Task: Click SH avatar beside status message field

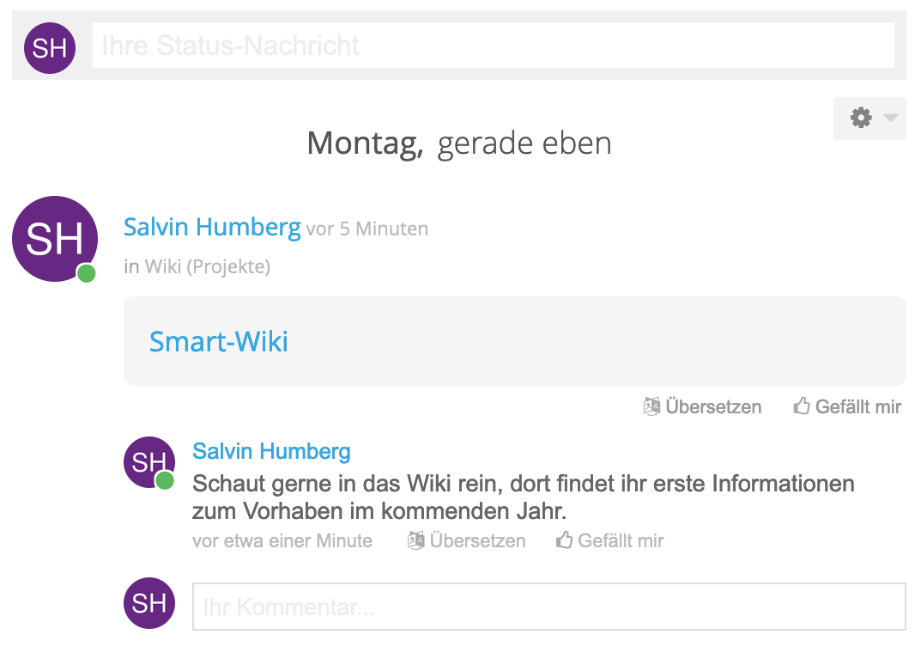Action: click(50, 48)
